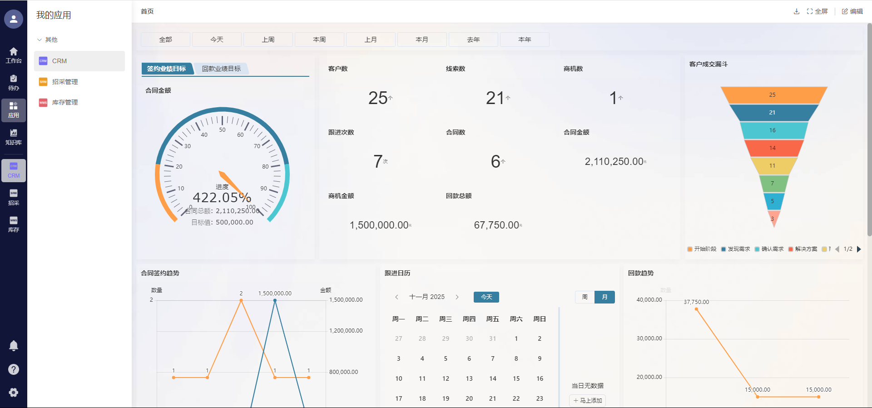The width and height of the screenshot is (872, 408).
Task: Open the 待办 tasks icon
Action: (x=14, y=82)
